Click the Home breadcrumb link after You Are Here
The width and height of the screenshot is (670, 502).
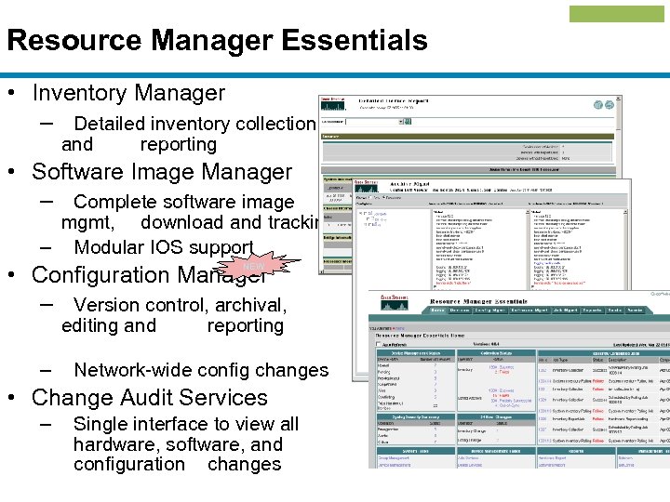point(400,329)
